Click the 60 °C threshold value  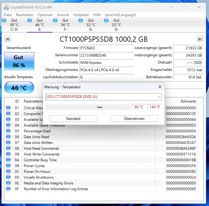click(x=139, y=107)
